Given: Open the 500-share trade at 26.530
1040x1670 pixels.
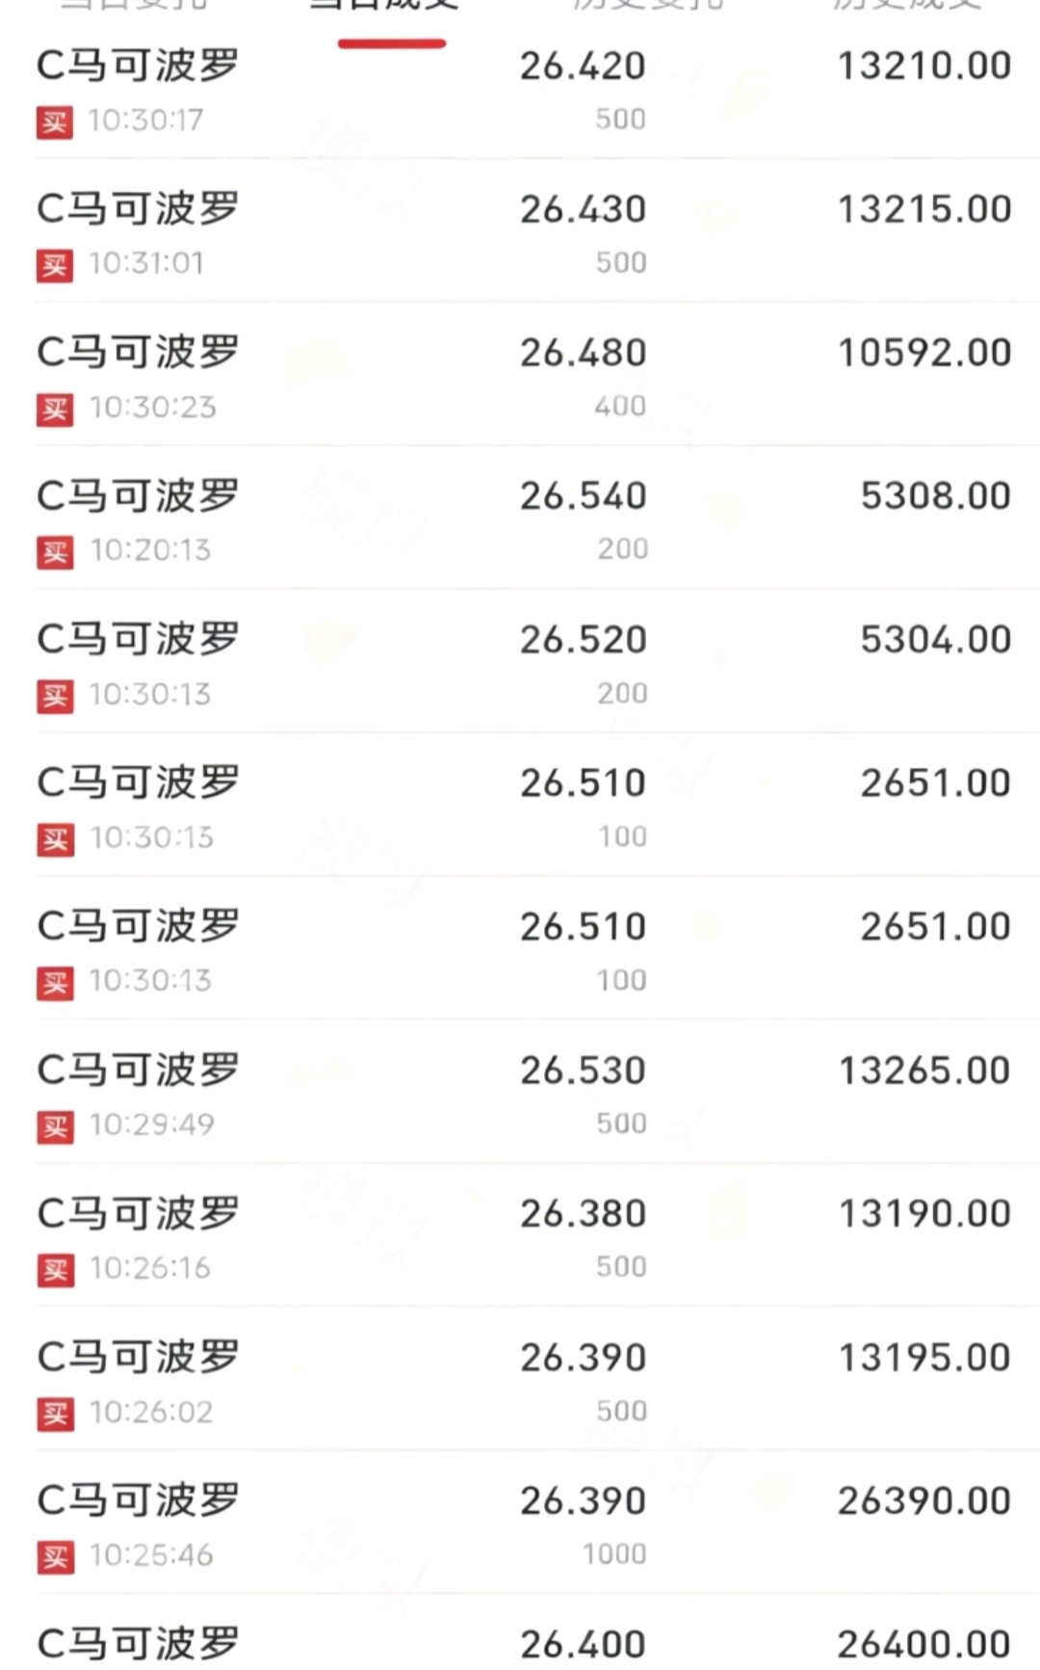Looking at the screenshot, I should [x=520, y=1092].
